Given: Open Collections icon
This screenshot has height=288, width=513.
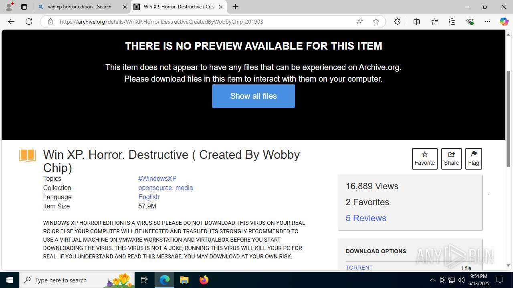Looking at the screenshot, I should (x=452, y=22).
